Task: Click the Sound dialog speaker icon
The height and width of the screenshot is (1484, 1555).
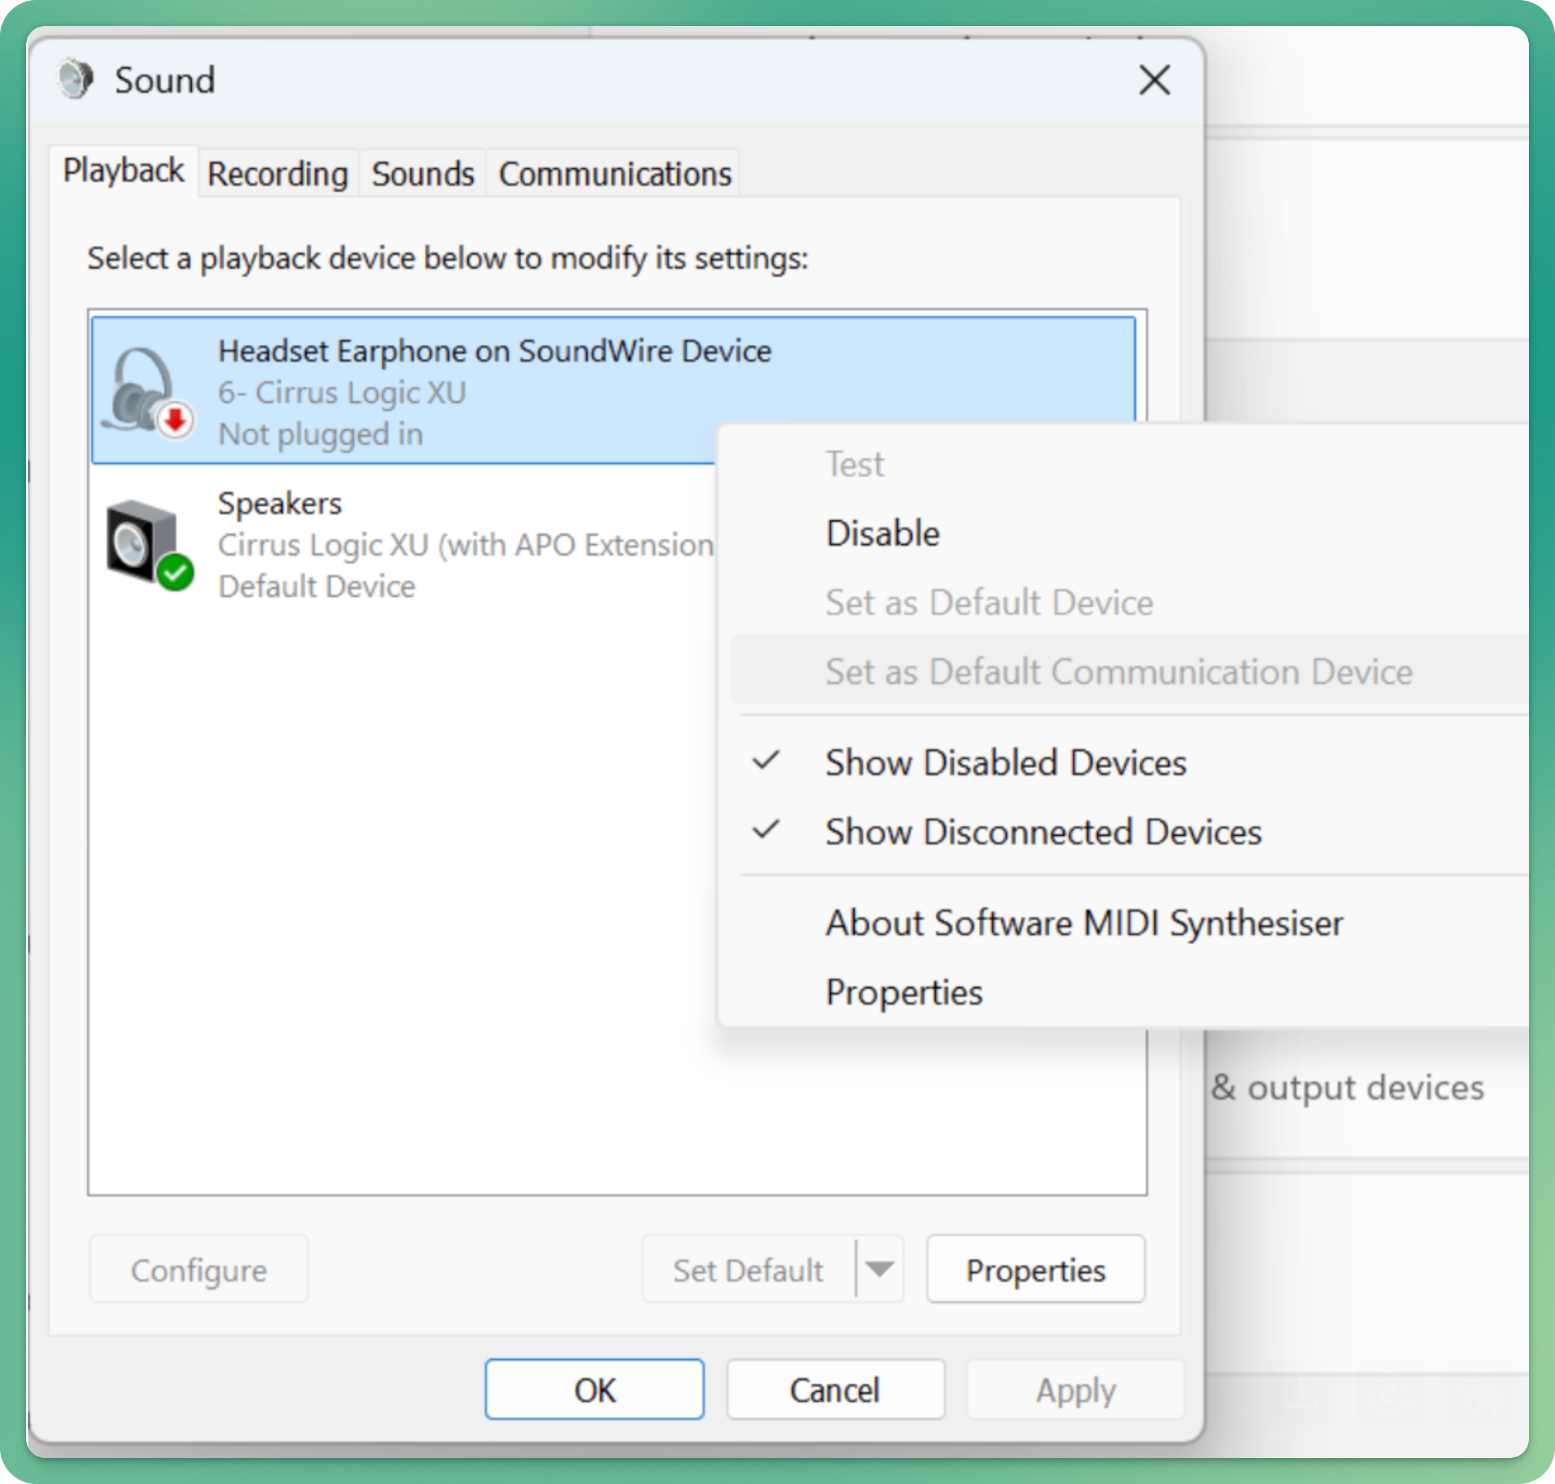Action: [76, 80]
